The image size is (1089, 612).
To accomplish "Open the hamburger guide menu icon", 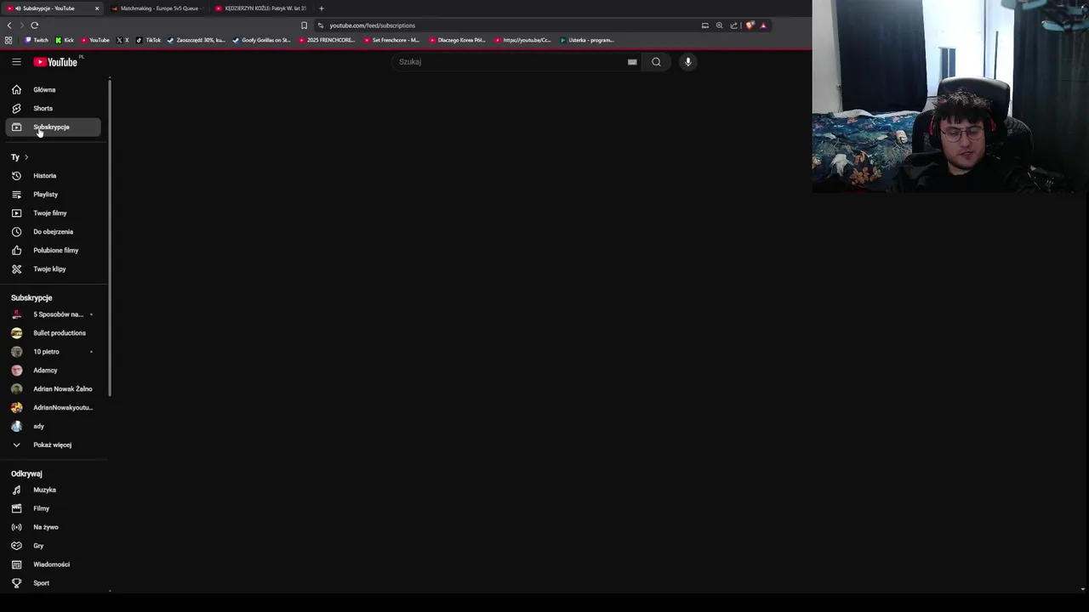I will point(16,62).
